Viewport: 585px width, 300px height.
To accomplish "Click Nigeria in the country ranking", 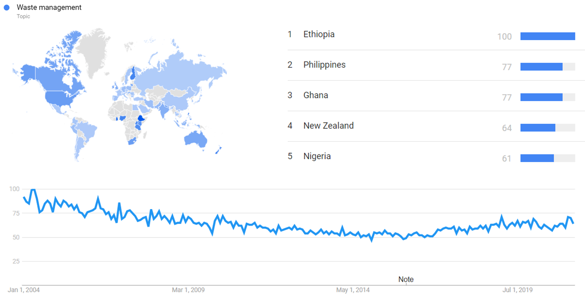I will click(x=317, y=156).
